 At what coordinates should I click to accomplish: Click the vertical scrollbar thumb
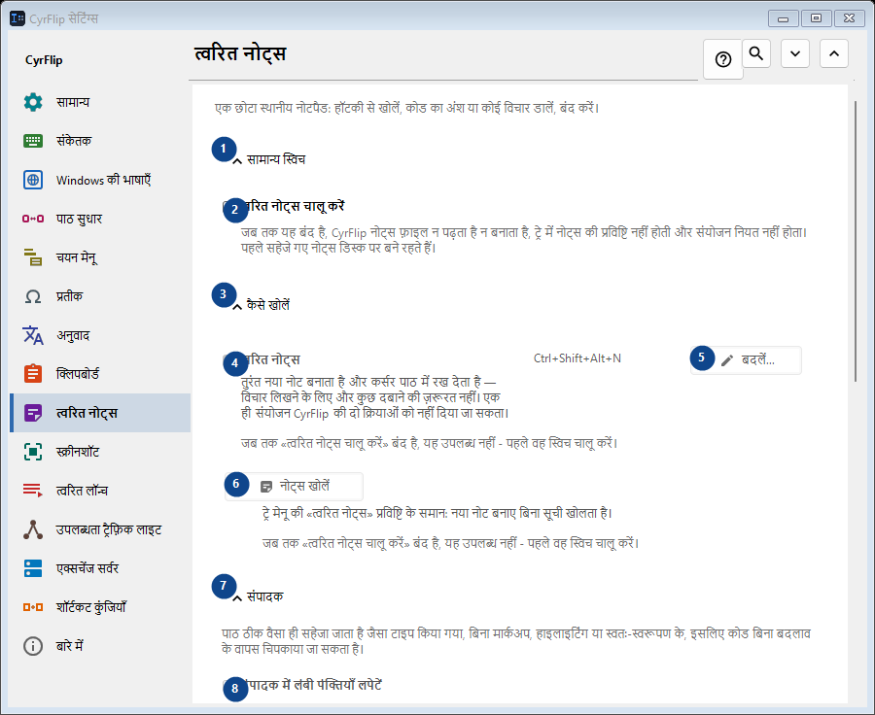(855, 241)
